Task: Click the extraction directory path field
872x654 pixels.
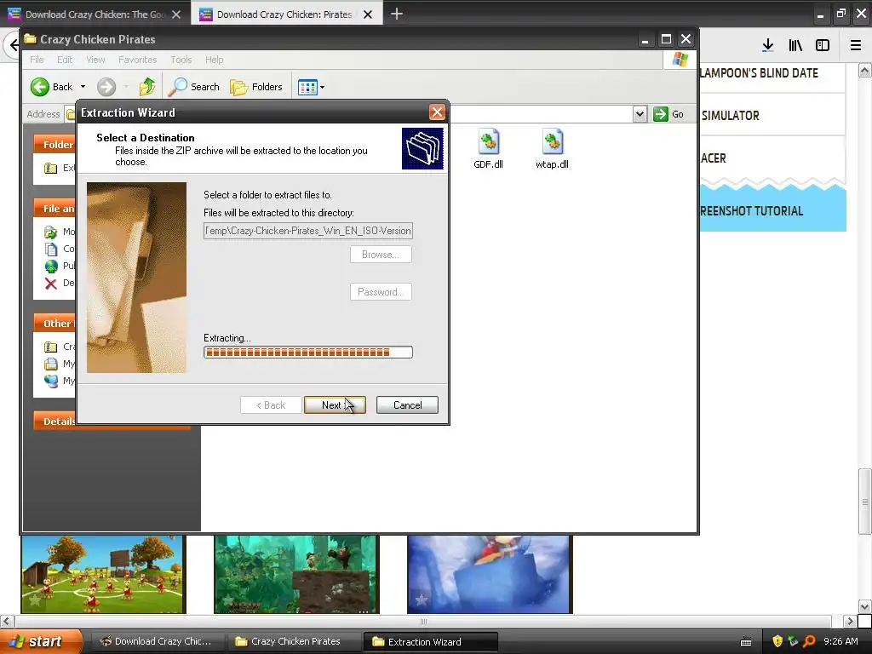Action: pos(308,231)
